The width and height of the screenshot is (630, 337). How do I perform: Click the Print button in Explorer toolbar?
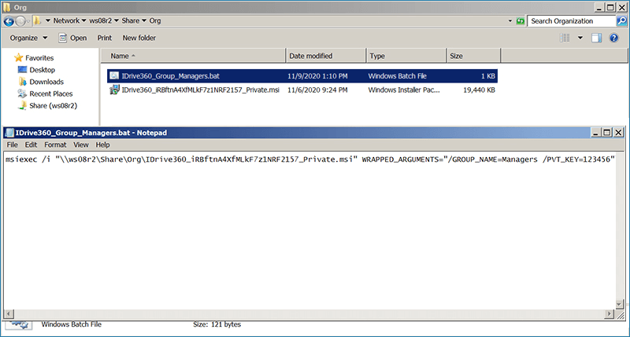pos(105,38)
